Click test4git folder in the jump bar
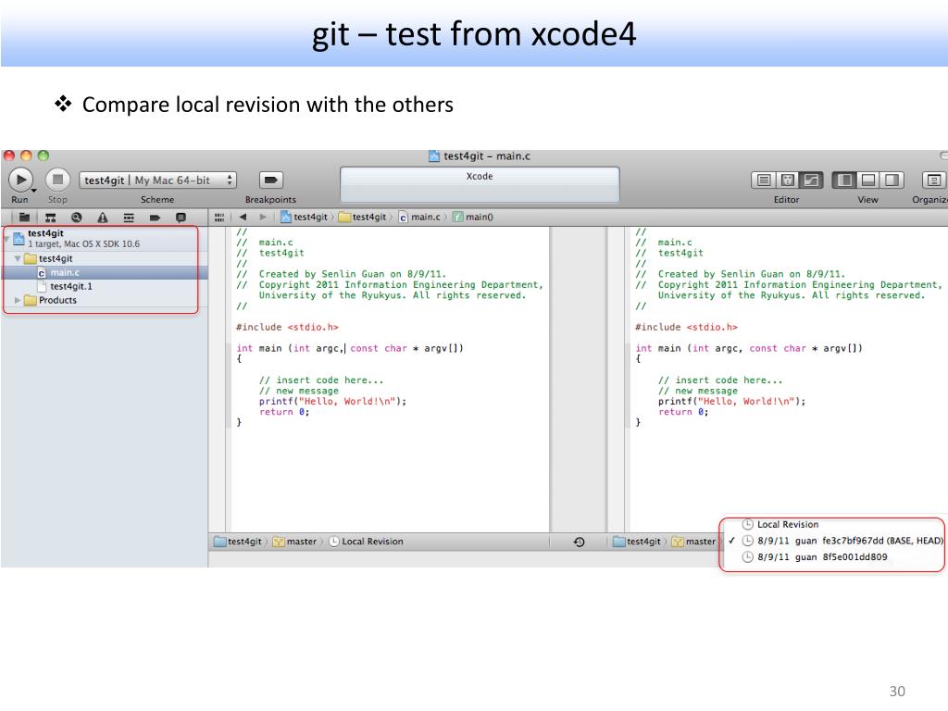This screenshot has height=711, width=948. pyautogui.click(x=362, y=217)
